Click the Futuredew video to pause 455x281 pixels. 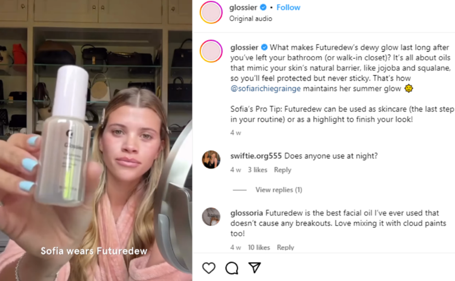(x=96, y=140)
